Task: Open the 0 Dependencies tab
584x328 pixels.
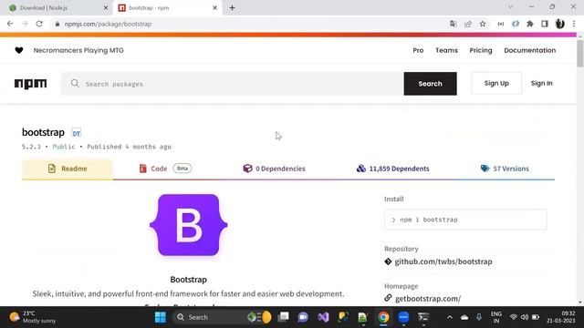Action: [274, 169]
